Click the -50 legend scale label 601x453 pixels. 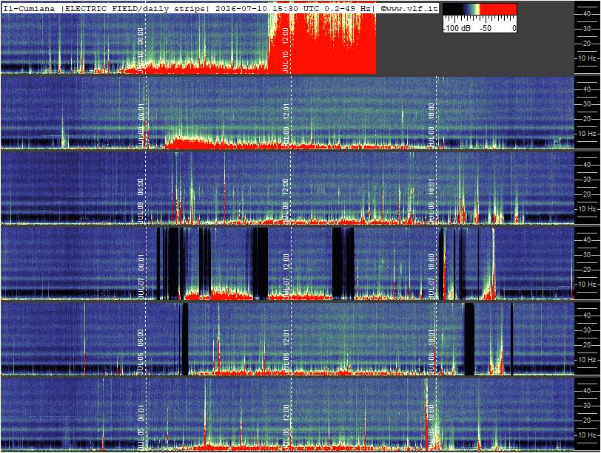click(x=486, y=28)
